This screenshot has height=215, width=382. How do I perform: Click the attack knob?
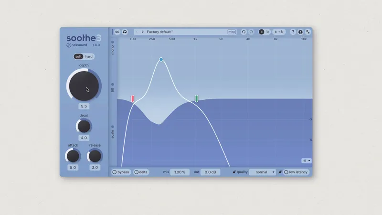[73, 156]
